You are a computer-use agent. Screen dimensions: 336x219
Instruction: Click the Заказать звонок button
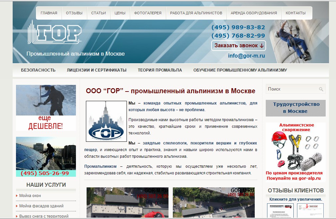coord(238,46)
